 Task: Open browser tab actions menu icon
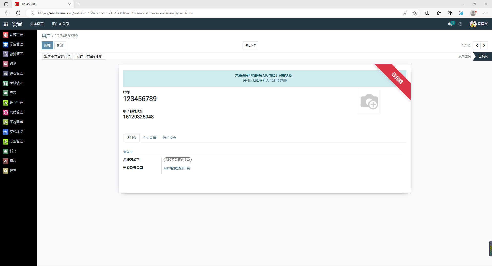click(6, 4)
